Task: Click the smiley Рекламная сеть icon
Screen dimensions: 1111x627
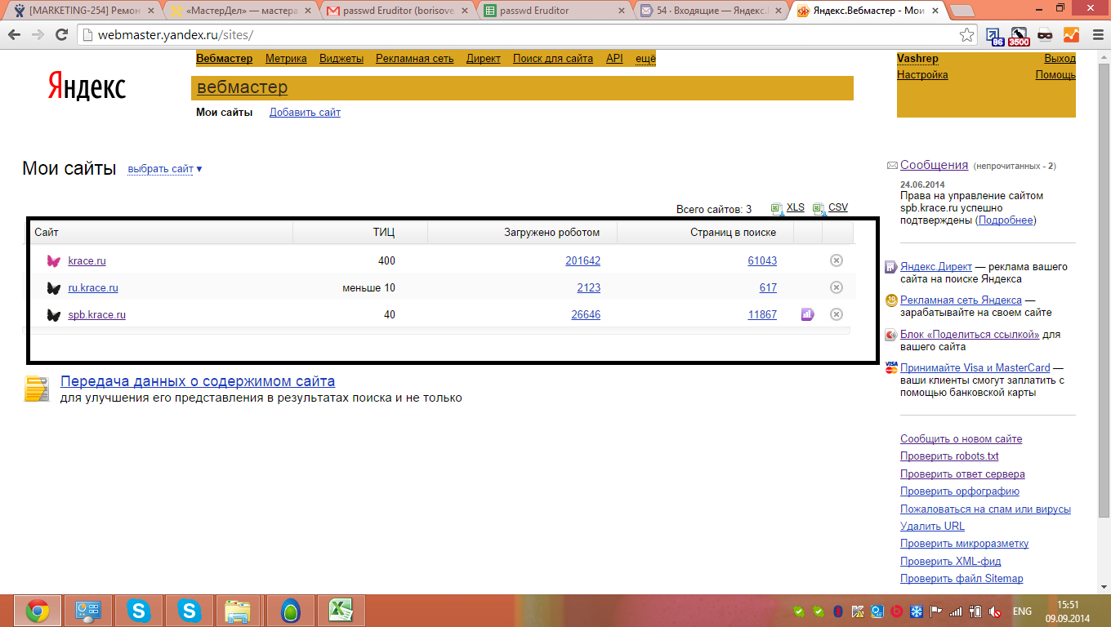Action: coord(891,300)
